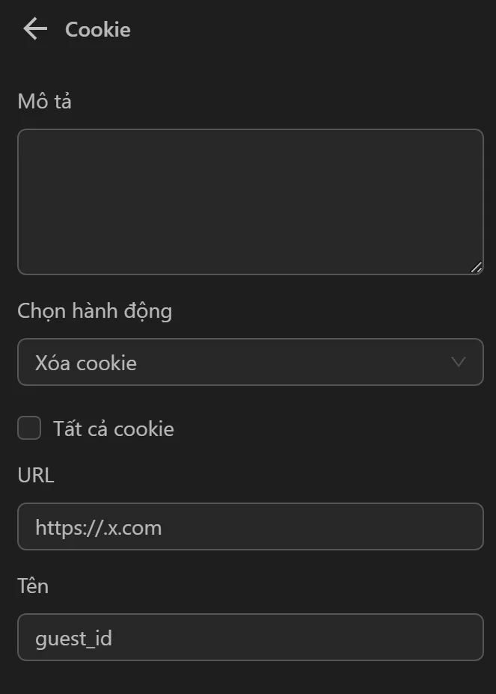Click the Cookie page title
This screenshot has height=694, width=496.
point(98,29)
